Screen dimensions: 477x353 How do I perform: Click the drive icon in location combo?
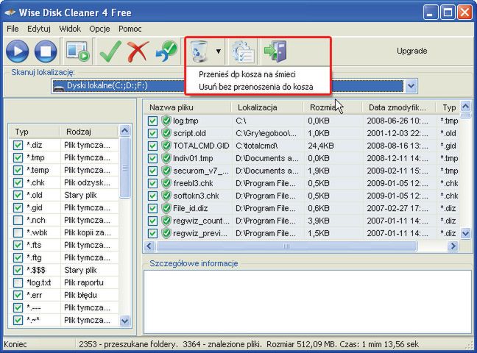[x=58, y=87]
